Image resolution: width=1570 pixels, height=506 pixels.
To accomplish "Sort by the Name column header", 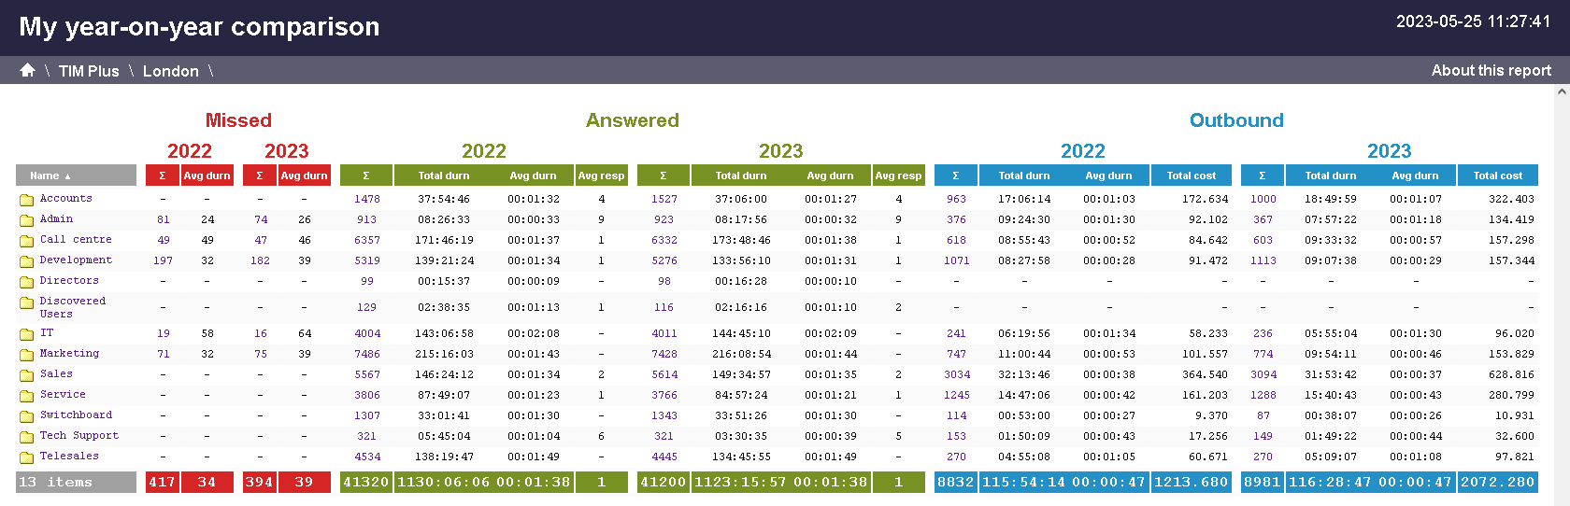I will [76, 176].
